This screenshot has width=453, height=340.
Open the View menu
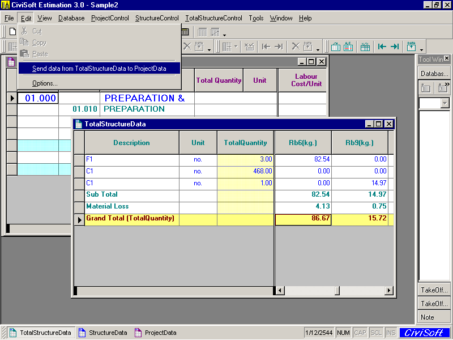pyautogui.click(x=45, y=18)
